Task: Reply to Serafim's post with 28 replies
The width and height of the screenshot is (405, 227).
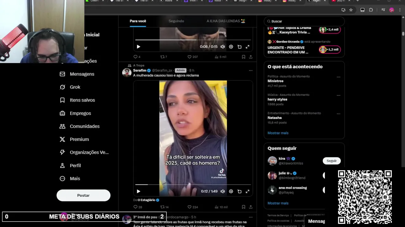Action: pos(138,207)
